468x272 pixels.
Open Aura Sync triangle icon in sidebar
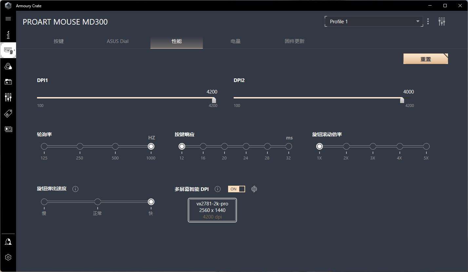tap(8, 67)
